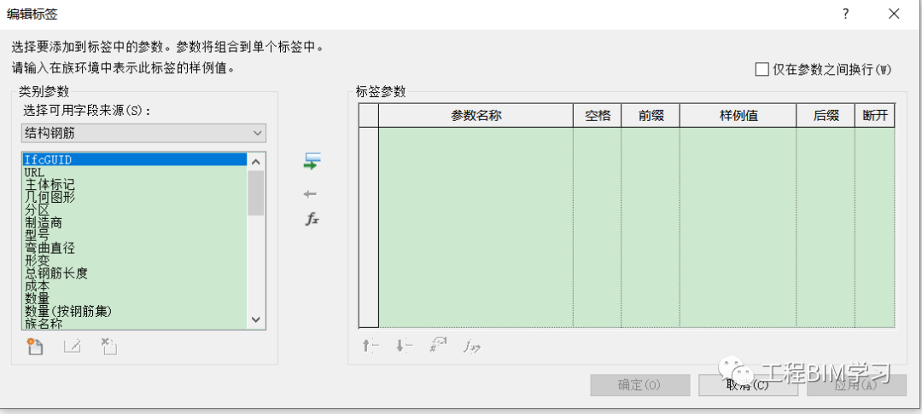Image resolution: width=922 pixels, height=414 pixels.
Task: Open edit unit format icon
Action: (x=438, y=345)
